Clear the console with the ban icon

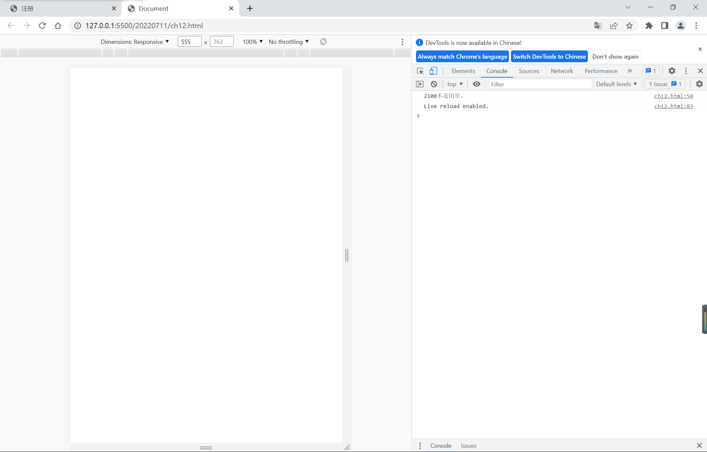click(434, 84)
